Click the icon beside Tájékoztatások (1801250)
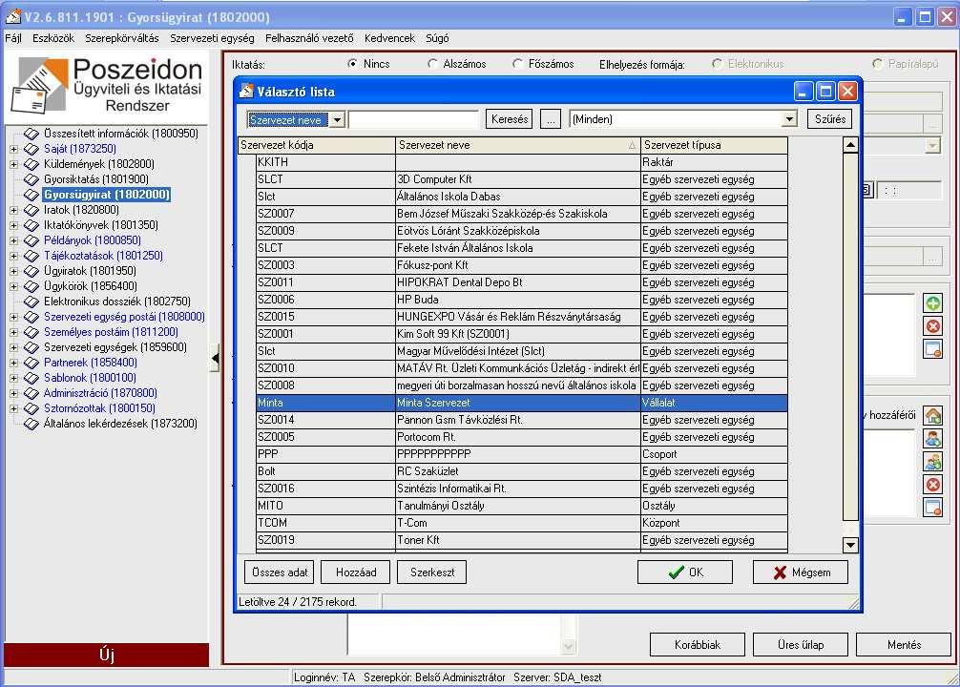960x687 pixels. coord(31,256)
